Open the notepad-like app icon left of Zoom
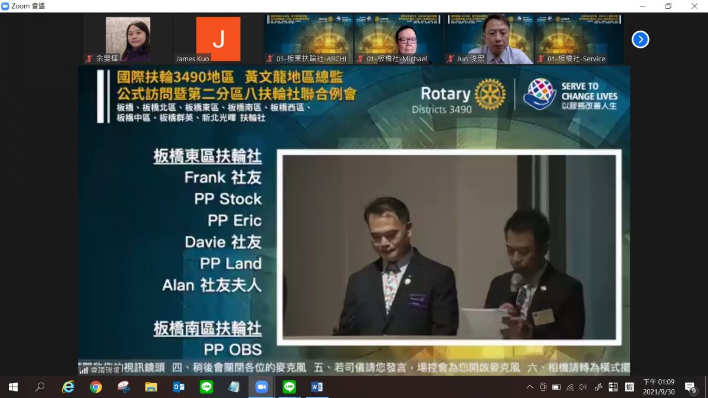 [234, 387]
